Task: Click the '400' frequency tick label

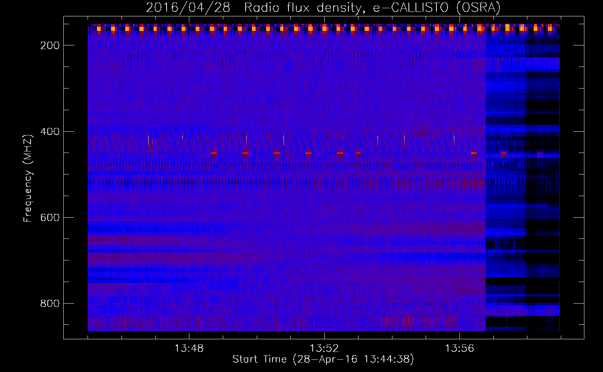Action: point(50,132)
